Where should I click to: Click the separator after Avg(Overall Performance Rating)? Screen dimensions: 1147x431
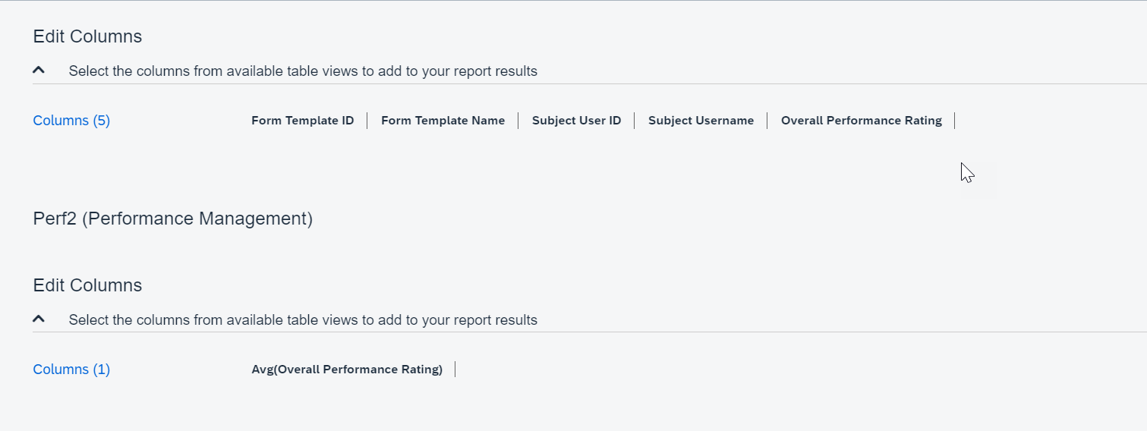[x=455, y=370]
